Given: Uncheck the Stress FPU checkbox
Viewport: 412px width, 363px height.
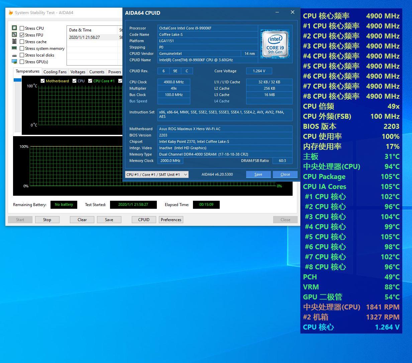Looking at the screenshot, I should (x=22, y=35).
